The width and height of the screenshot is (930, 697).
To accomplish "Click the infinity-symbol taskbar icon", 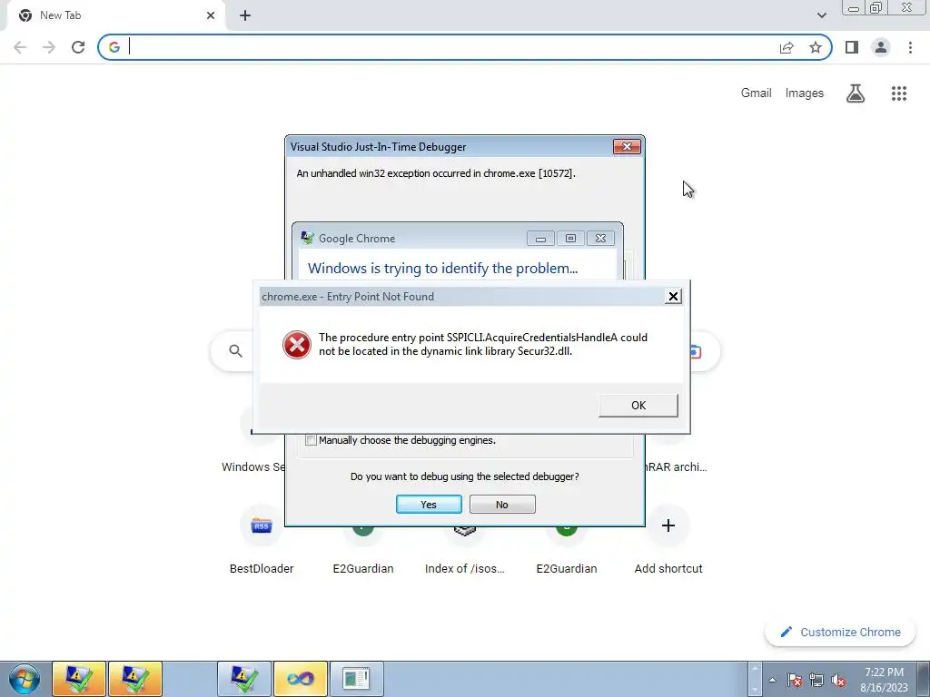I will (301, 679).
